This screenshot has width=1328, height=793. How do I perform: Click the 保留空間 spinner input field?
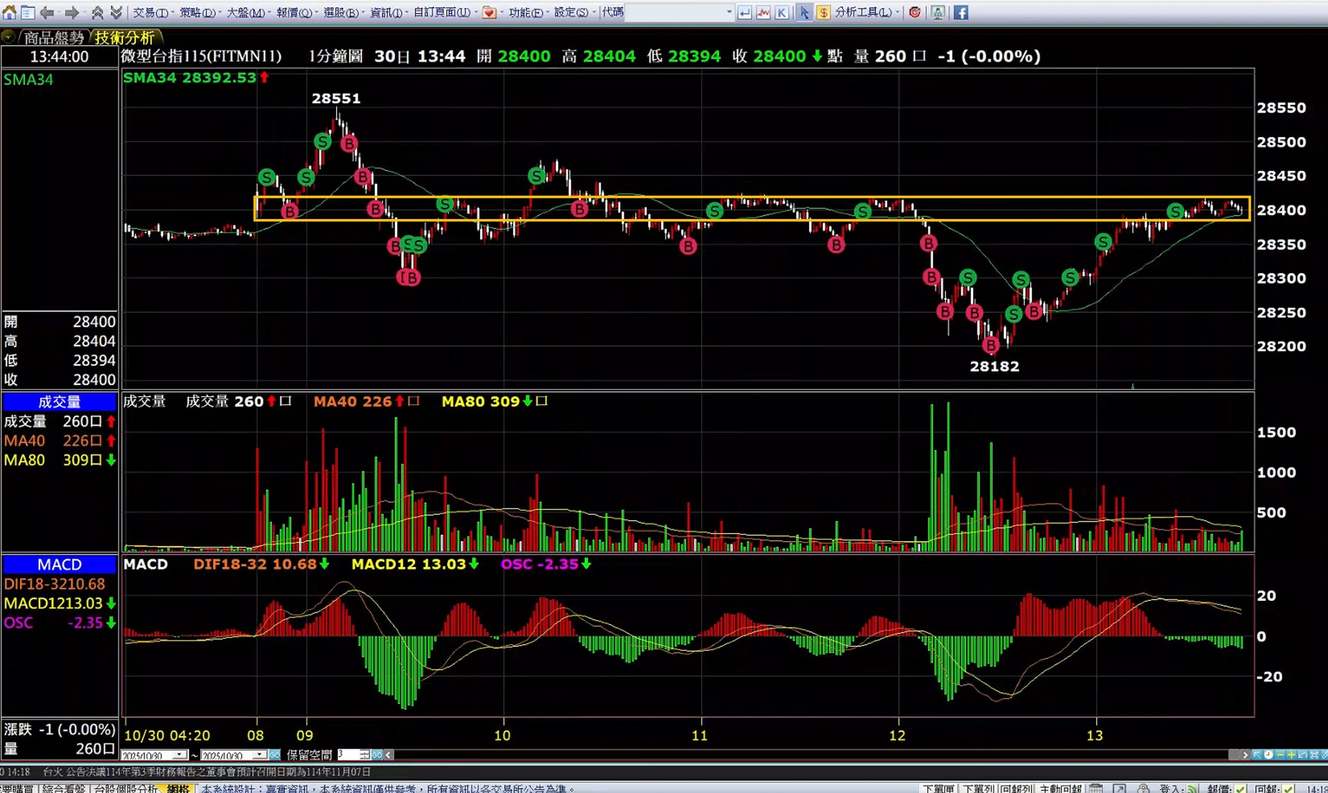pos(348,755)
